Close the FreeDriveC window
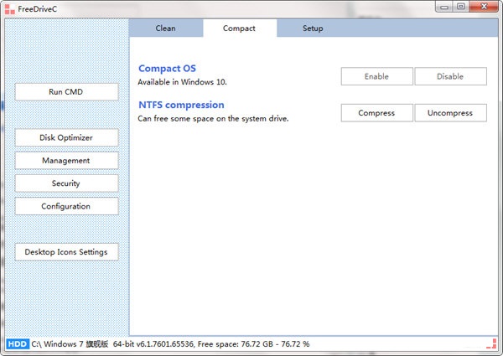503x356 pixels. point(484,7)
